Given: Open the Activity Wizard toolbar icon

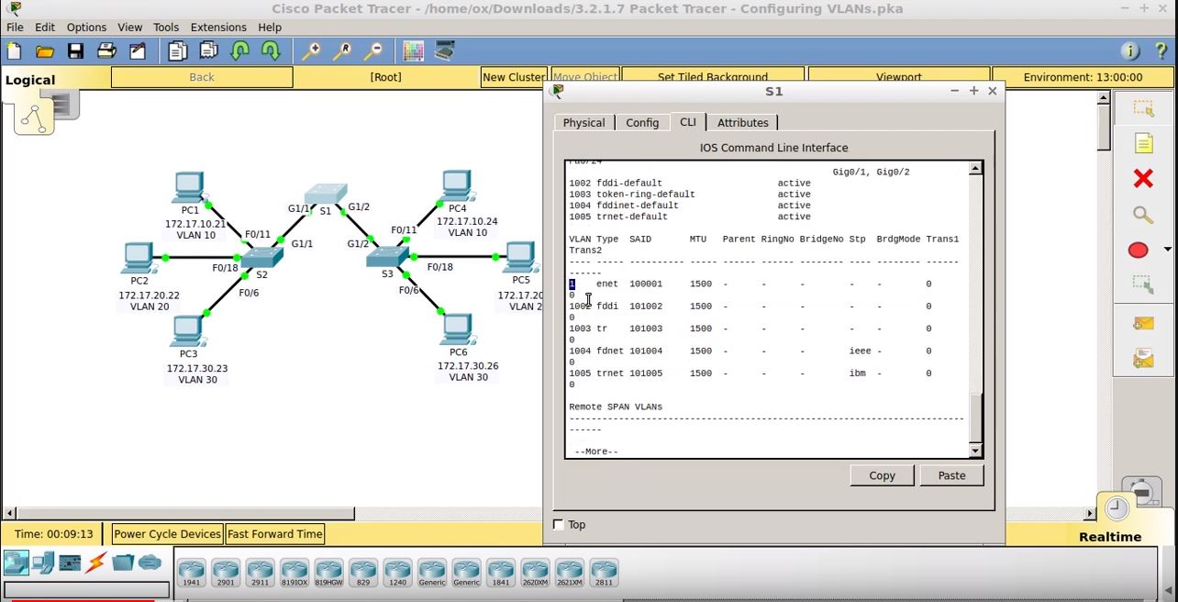Looking at the screenshot, I should (x=444, y=50).
